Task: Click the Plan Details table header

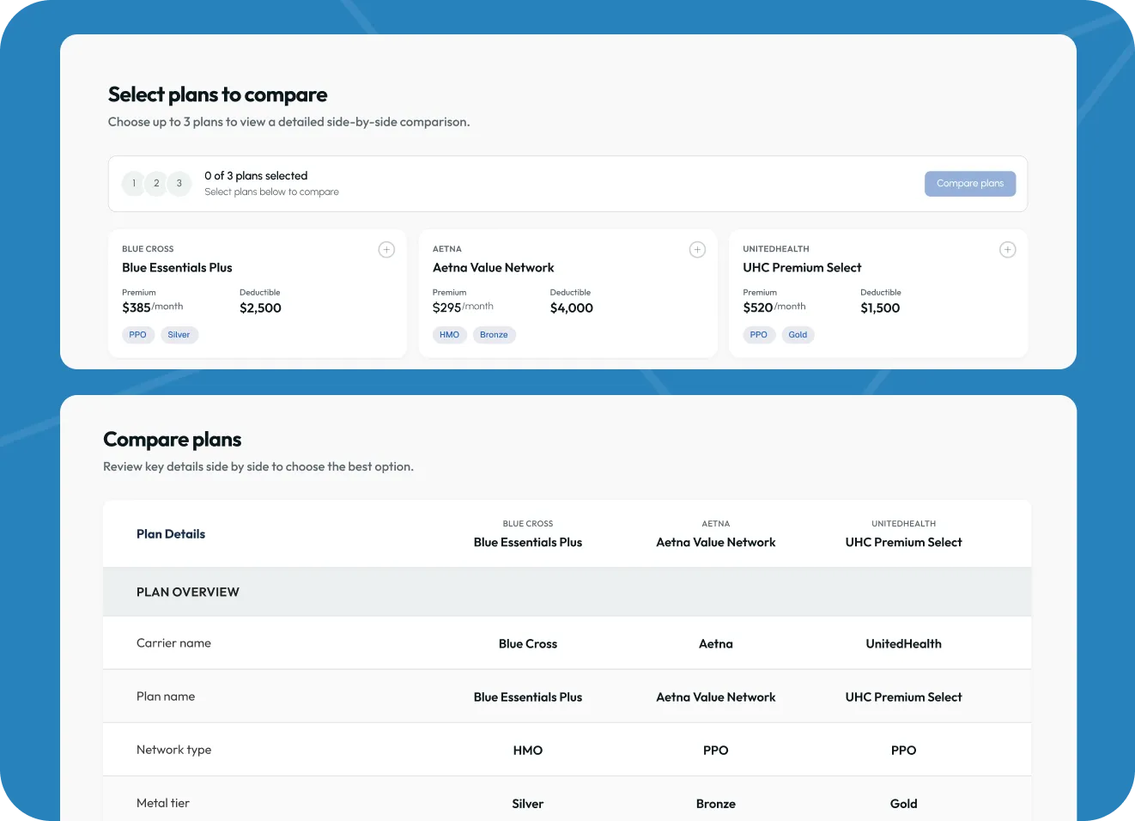Action: click(171, 534)
